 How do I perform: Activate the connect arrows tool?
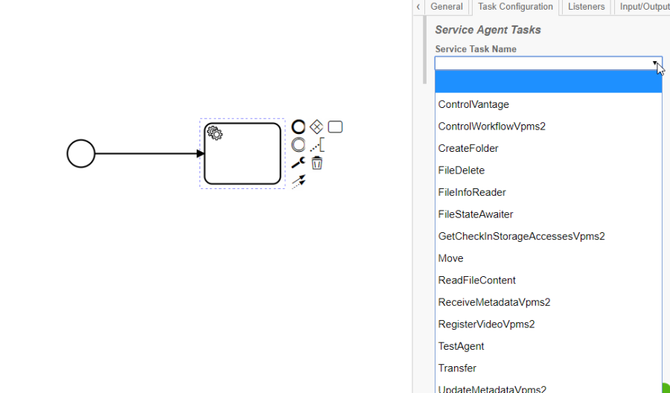point(299,181)
